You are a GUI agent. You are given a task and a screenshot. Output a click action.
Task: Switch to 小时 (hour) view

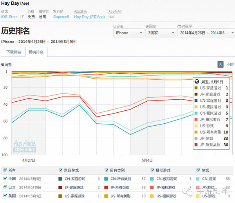click(230, 65)
